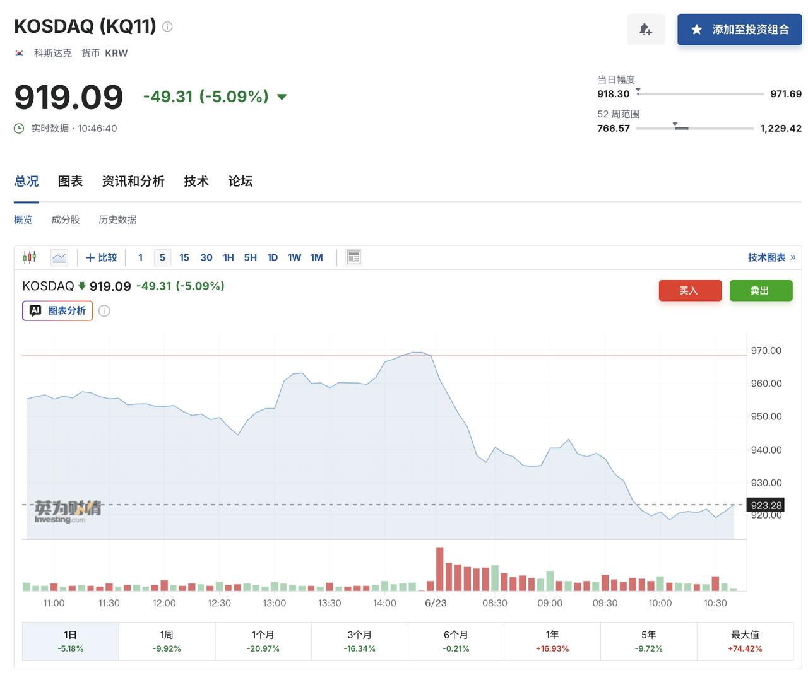Viewport: 808px width, 680px height.
Task: Set chart interval to 1D
Action: click(x=273, y=257)
